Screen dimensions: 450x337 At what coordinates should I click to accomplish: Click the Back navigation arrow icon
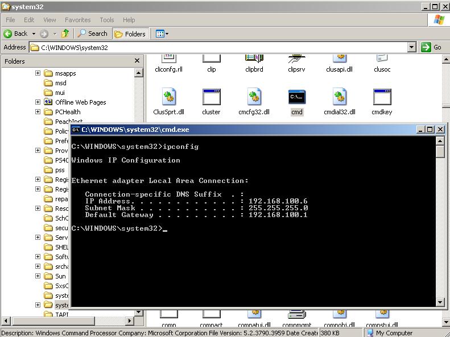point(8,34)
